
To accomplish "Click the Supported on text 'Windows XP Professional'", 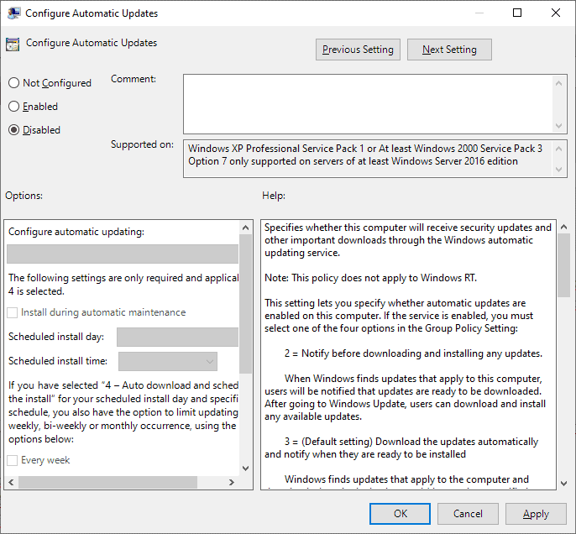I will pos(243,149).
